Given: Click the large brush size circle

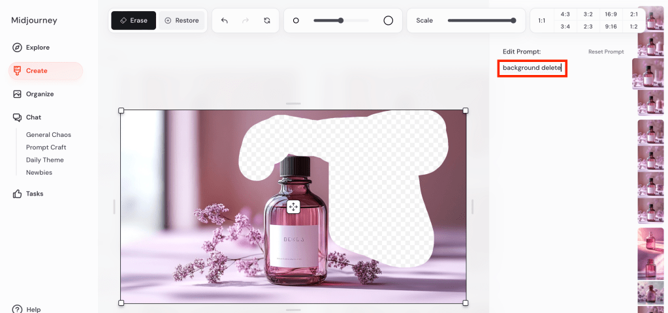Looking at the screenshot, I should click(388, 20).
